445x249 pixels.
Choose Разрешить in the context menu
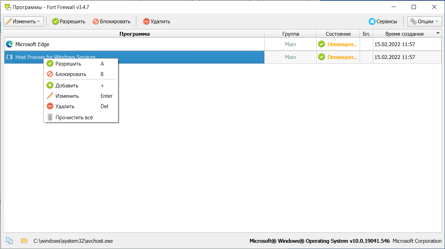click(x=68, y=64)
